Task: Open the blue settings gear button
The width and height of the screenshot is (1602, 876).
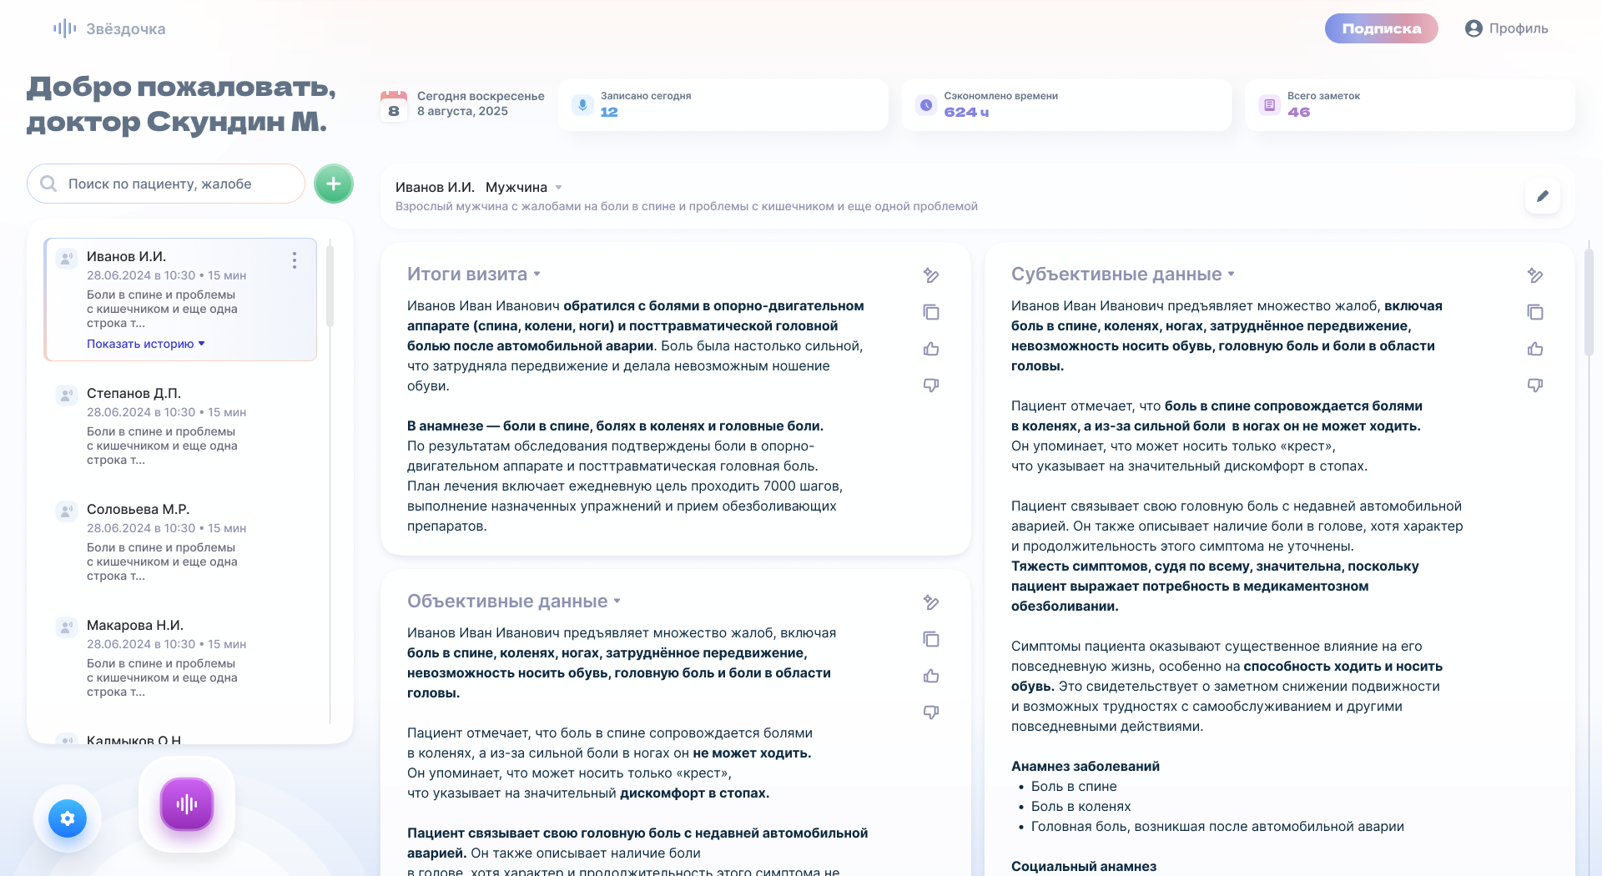Action: (68, 818)
